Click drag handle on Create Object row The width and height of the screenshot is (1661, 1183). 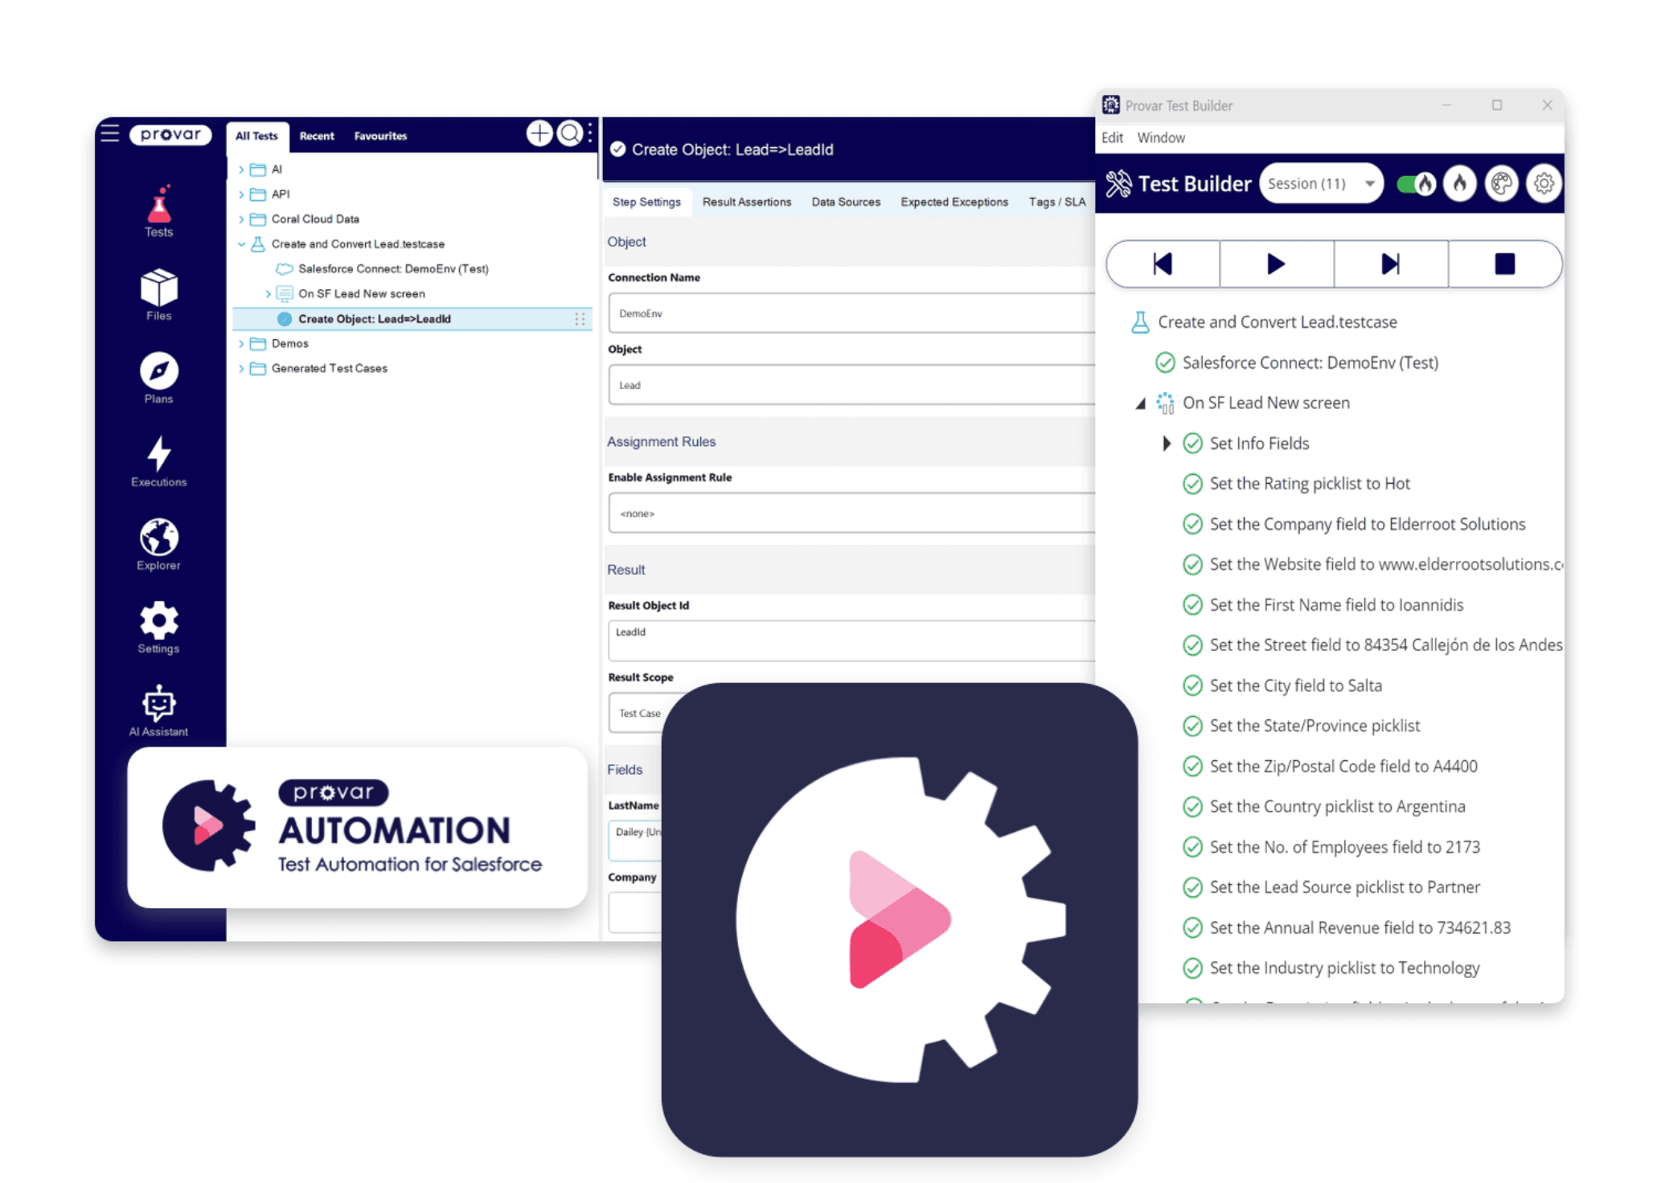[580, 319]
